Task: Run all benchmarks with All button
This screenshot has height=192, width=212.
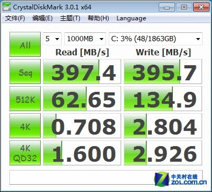Action: point(25,44)
